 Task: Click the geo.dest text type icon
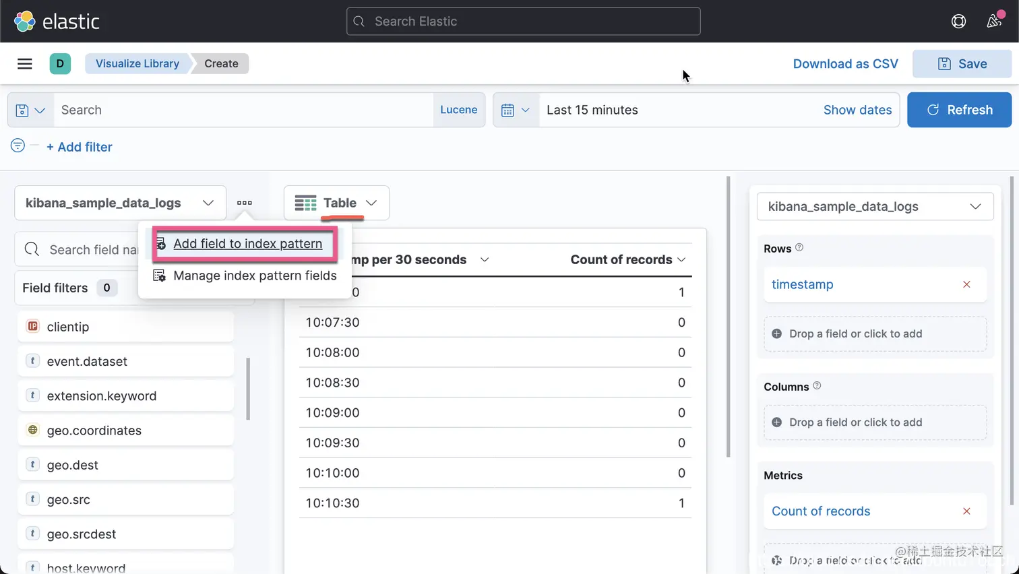32,464
